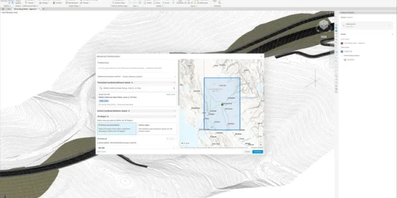Switch to the Start tab
This screenshot has height=198, width=397.
tap(9, 9)
